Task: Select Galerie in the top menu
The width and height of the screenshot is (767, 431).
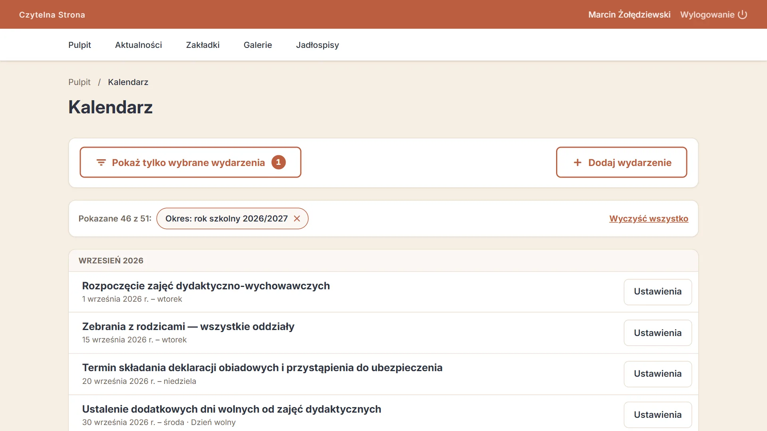Action: 258,45
